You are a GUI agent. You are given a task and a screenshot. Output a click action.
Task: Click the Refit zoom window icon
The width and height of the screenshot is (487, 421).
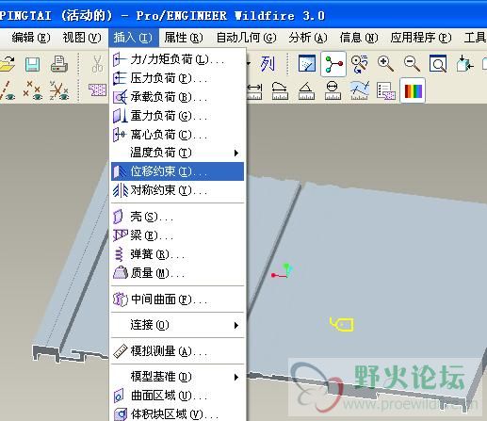click(438, 64)
